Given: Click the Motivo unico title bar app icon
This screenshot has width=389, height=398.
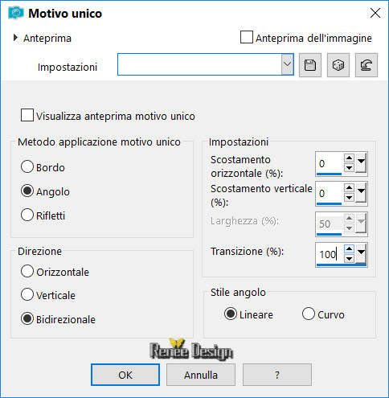Looking at the screenshot, I should 16,13.
